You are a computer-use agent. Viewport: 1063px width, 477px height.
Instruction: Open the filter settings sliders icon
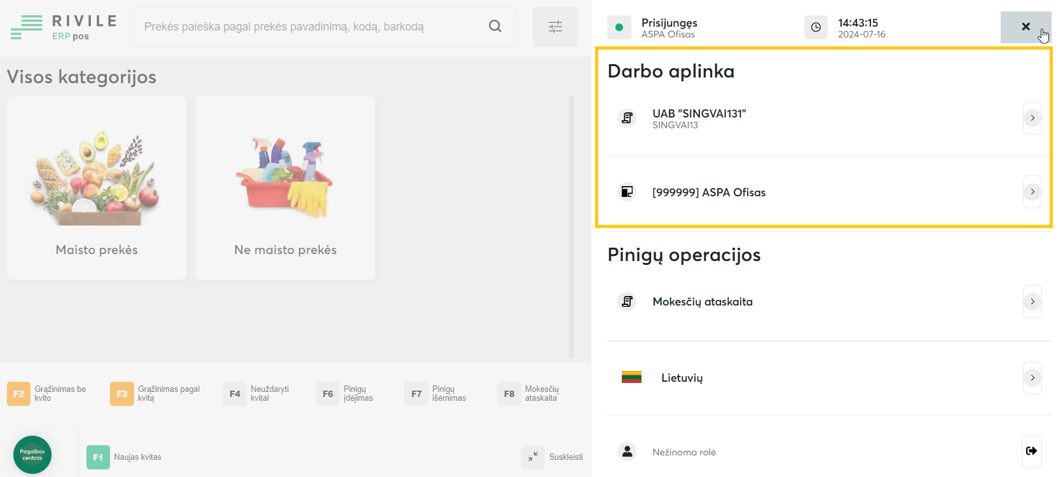pos(555,27)
